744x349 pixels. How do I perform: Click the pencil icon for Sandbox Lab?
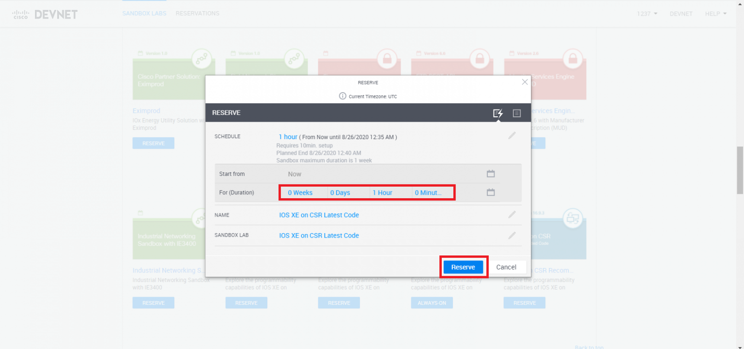coord(512,235)
